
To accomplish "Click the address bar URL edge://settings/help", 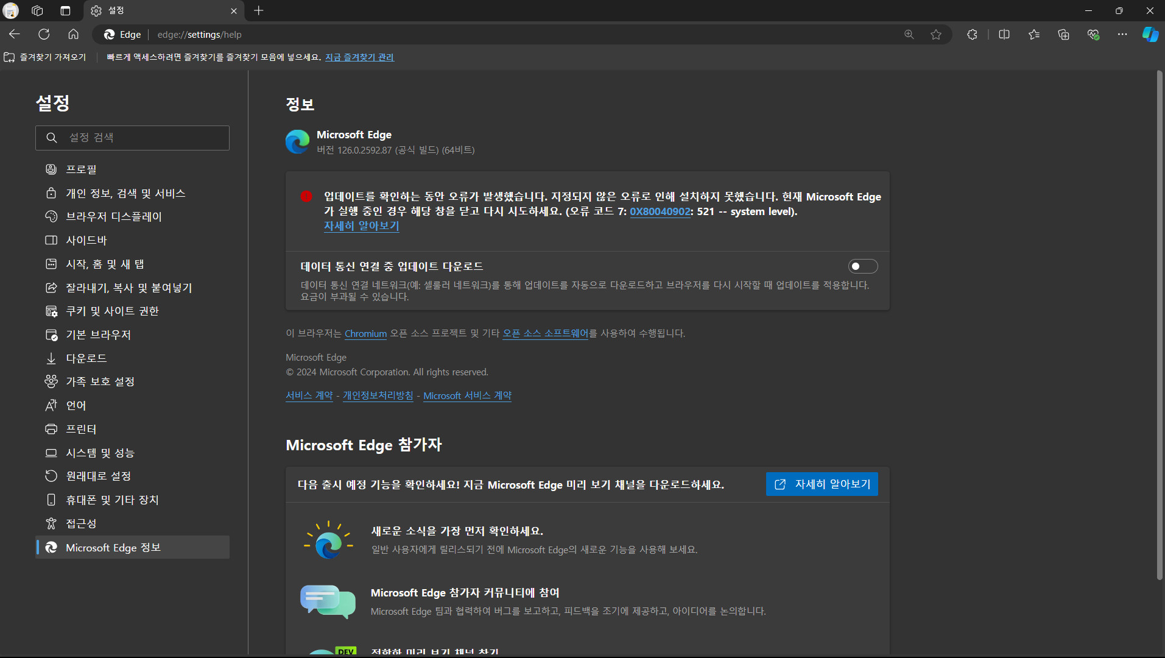I will coord(199,35).
